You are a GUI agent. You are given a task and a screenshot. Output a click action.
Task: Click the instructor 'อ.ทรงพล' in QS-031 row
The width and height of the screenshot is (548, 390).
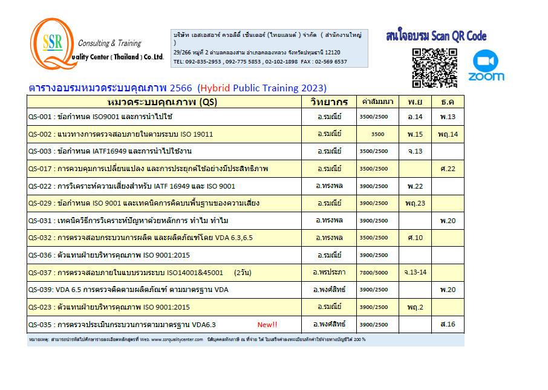(x=329, y=220)
